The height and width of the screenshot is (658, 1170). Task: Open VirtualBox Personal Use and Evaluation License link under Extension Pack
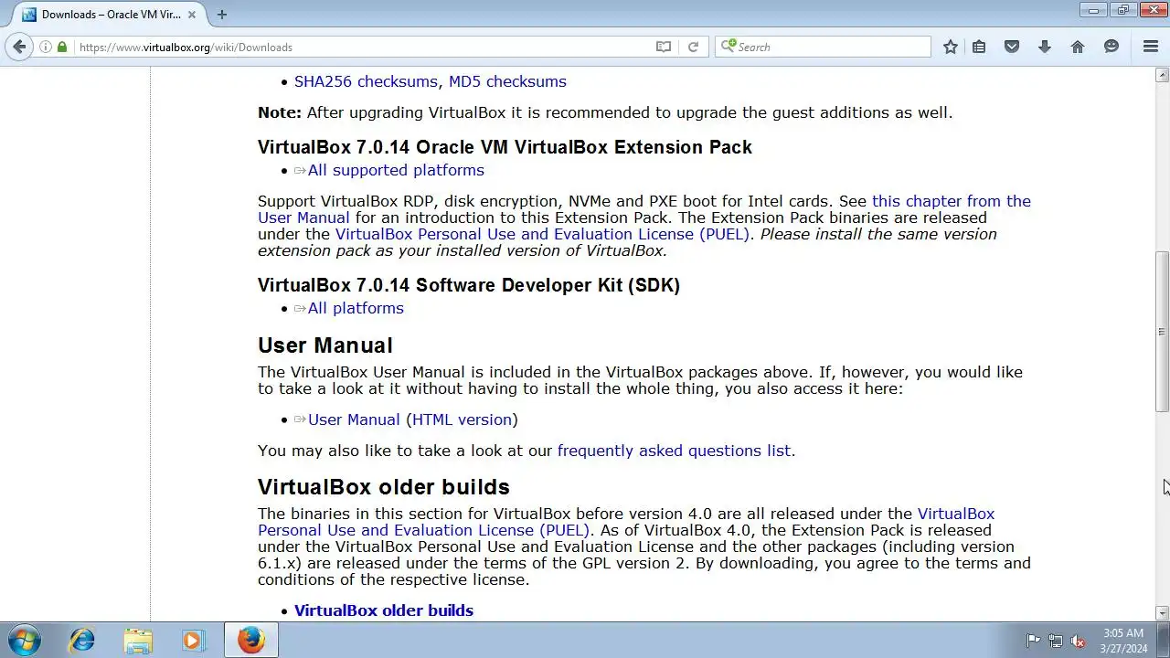(543, 234)
